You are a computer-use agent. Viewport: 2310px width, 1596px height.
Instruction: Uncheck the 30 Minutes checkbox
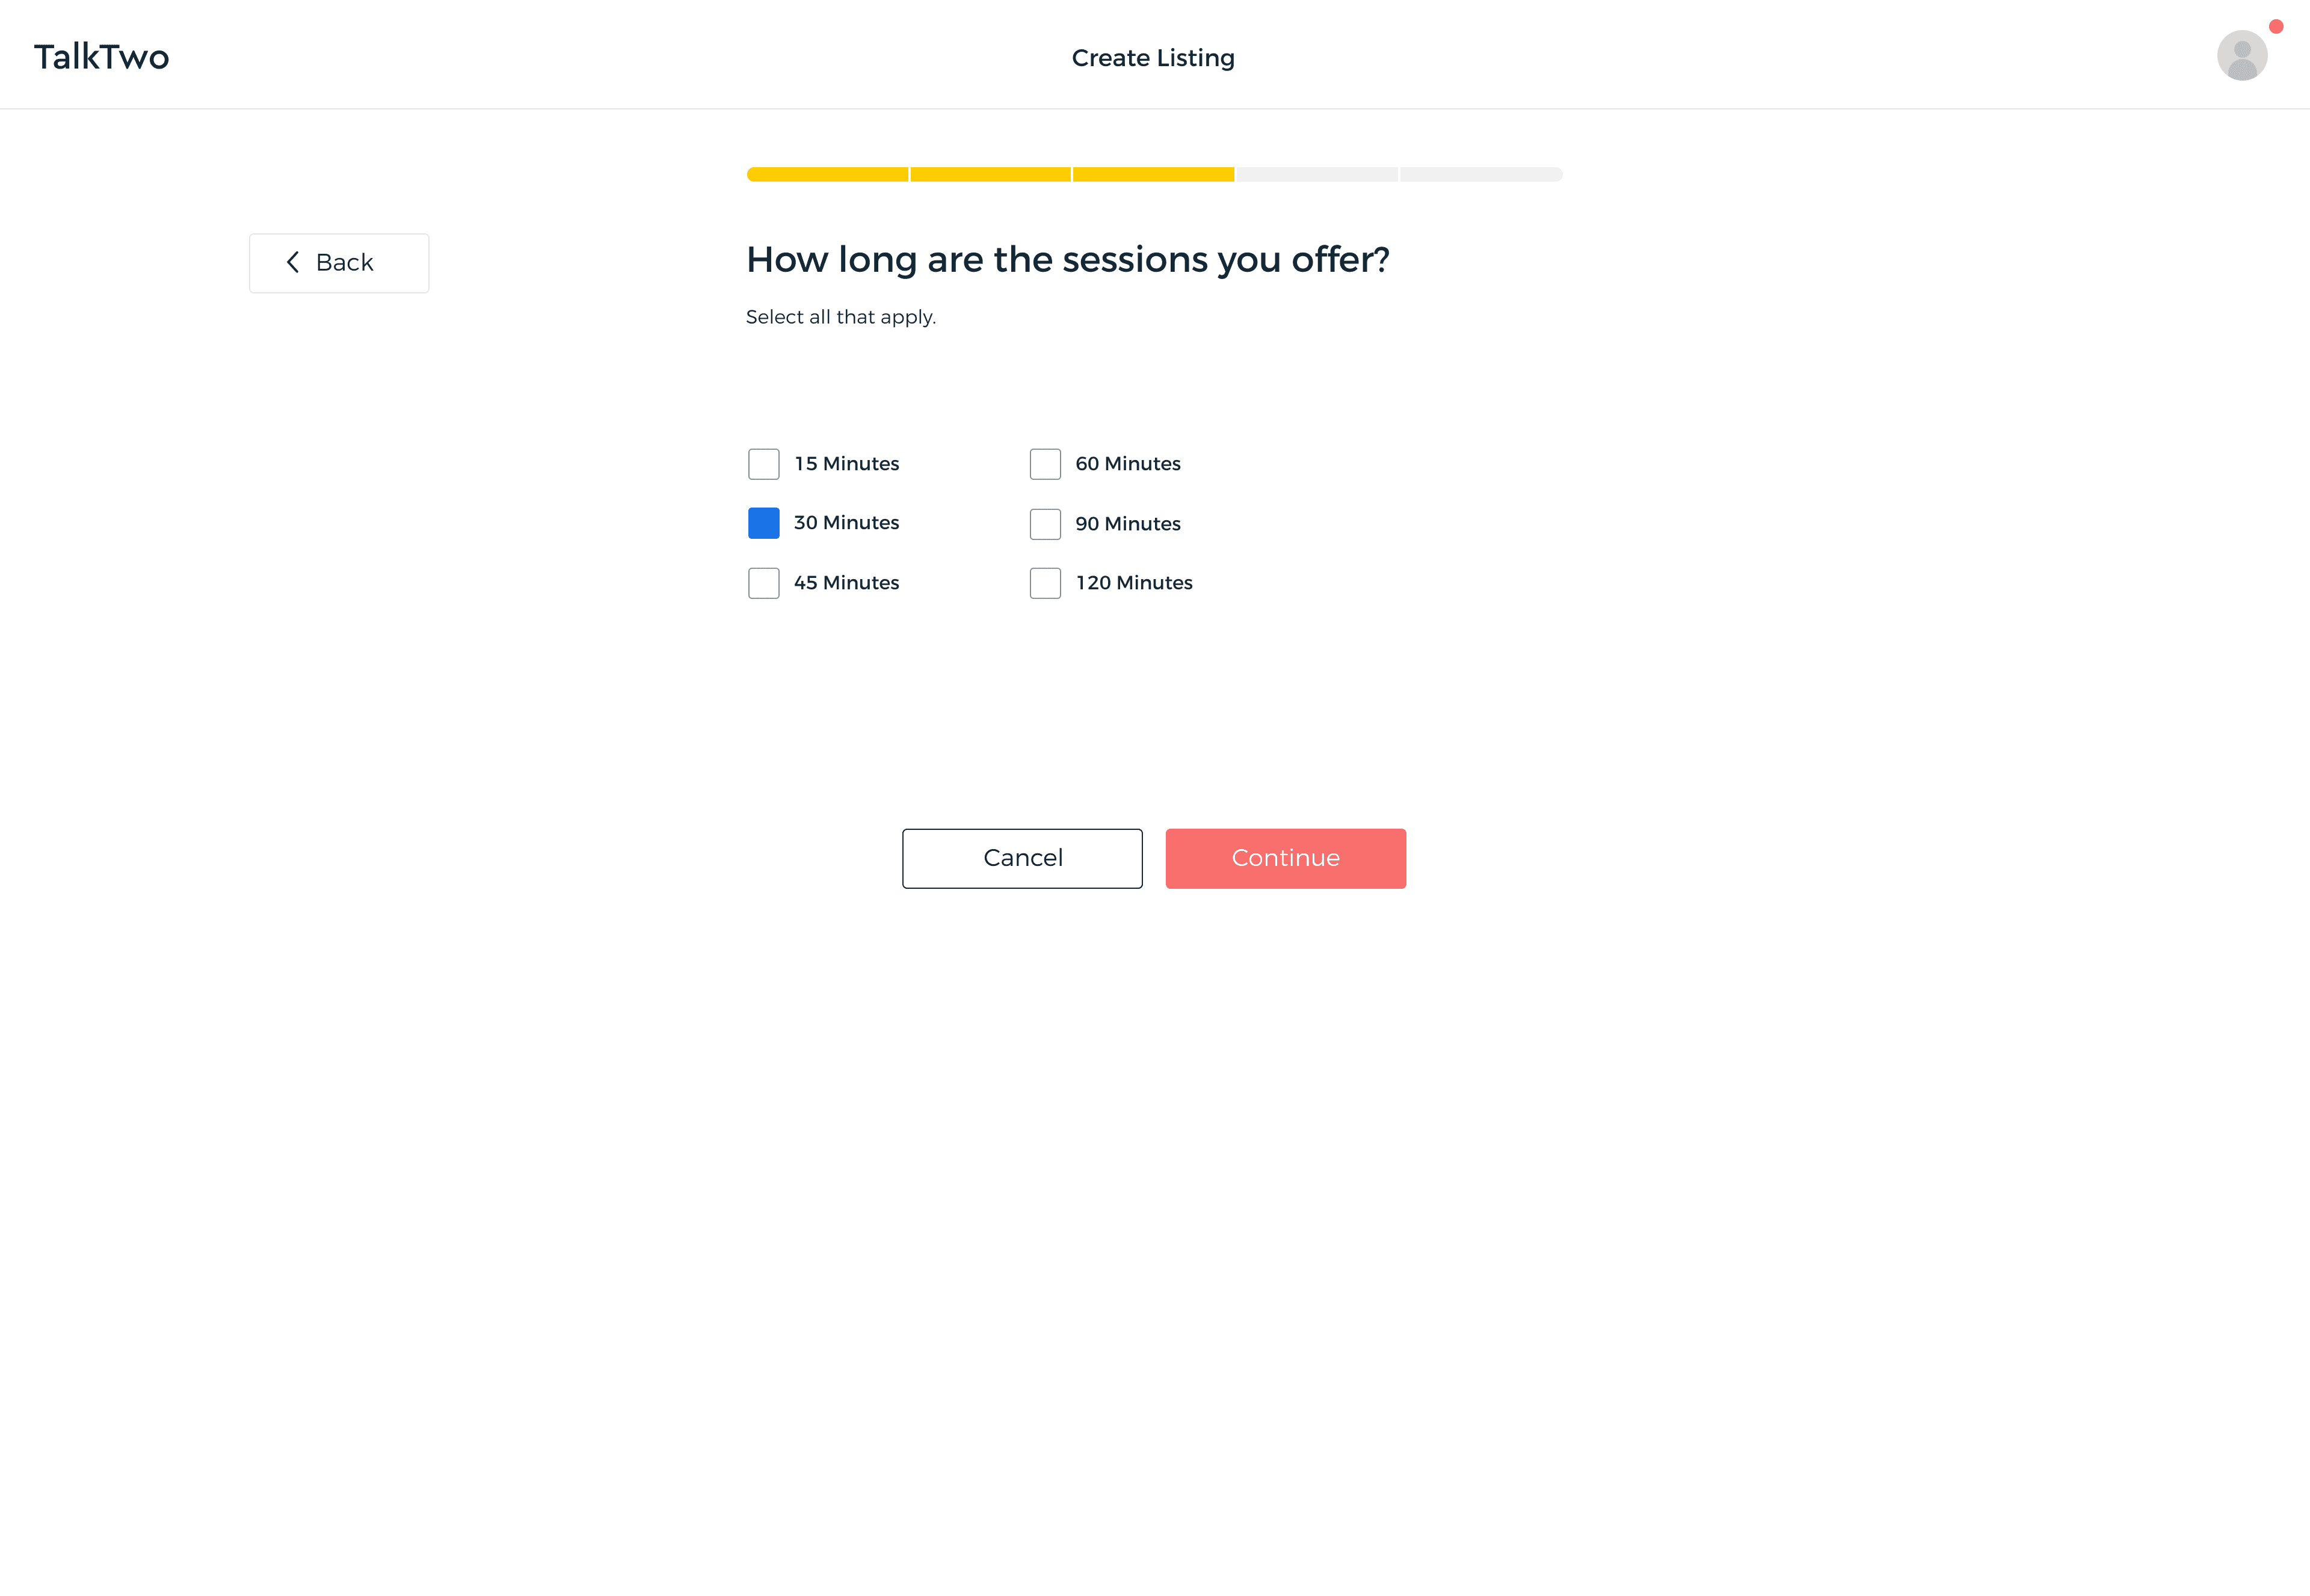[x=763, y=523]
